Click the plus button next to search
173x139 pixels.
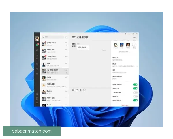(x=66, y=37)
